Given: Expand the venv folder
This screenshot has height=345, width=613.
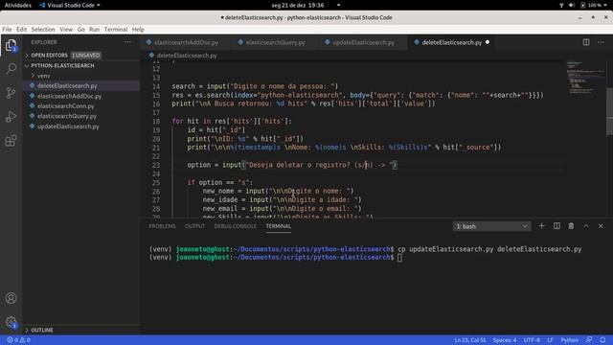Looking at the screenshot, I should pyautogui.click(x=43, y=76).
